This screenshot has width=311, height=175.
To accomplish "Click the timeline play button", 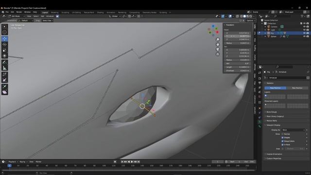I will coord(132,162).
